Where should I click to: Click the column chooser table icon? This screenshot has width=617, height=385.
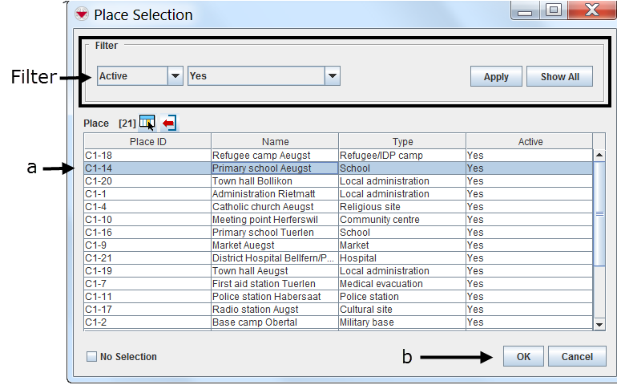pos(147,122)
